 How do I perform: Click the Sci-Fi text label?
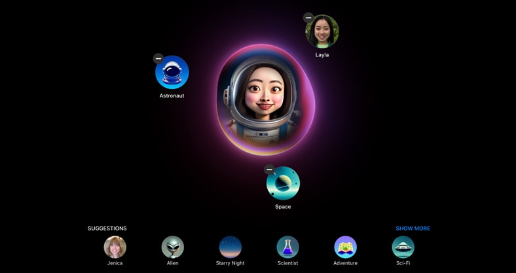click(403, 263)
